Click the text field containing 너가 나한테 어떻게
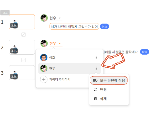Screen dimensions: 158x115 [74, 26]
